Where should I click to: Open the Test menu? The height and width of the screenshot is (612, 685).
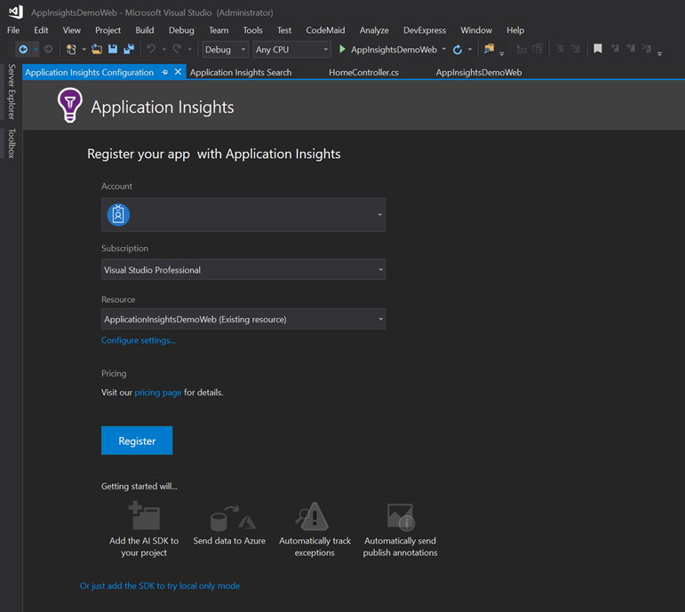coord(284,30)
